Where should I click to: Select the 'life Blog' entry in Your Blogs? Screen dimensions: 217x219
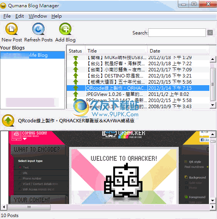32,55
